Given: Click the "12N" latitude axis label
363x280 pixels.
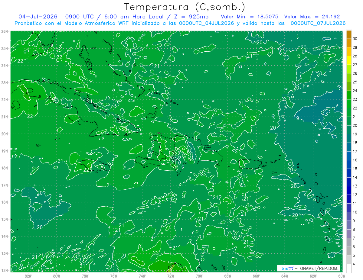Looking at the screenshot, I should 4,270.
